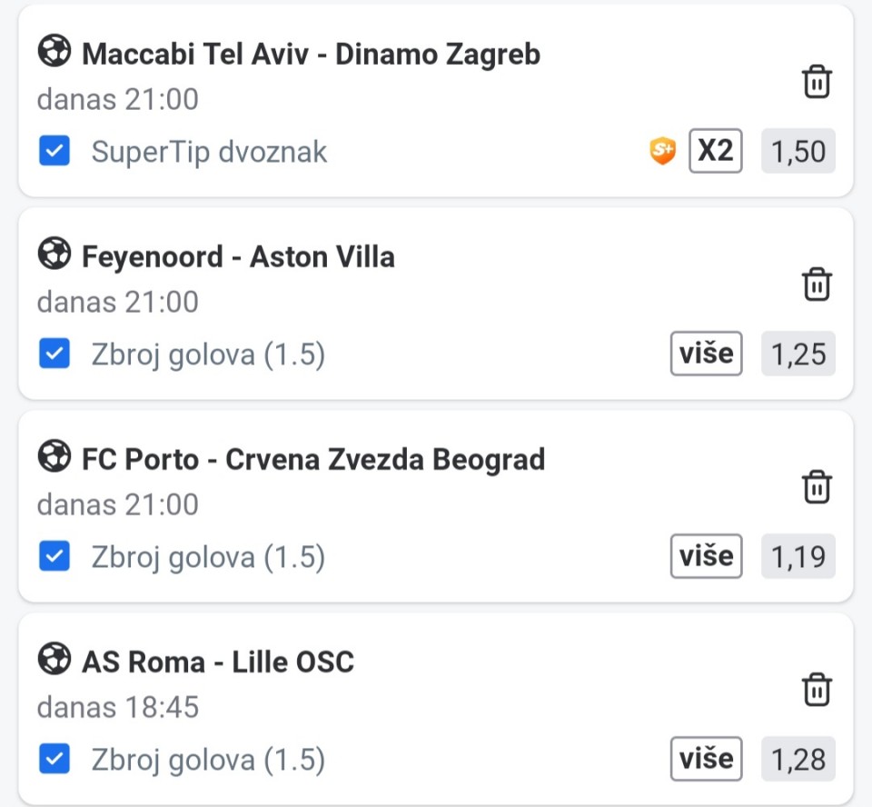Image resolution: width=872 pixels, height=807 pixels.
Task: Delete the FC Porto - Crvena Zvezda selection
Action: pos(817,487)
